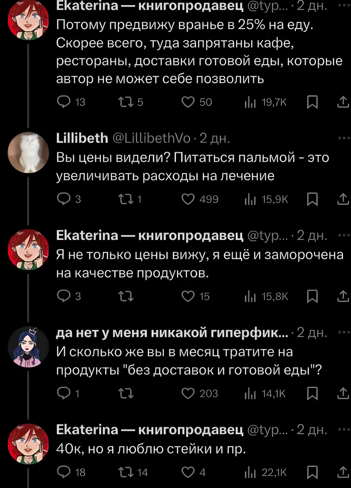Open the blue-haired crowned avatar profile
This screenshot has height=488, width=351.
(x=28, y=347)
